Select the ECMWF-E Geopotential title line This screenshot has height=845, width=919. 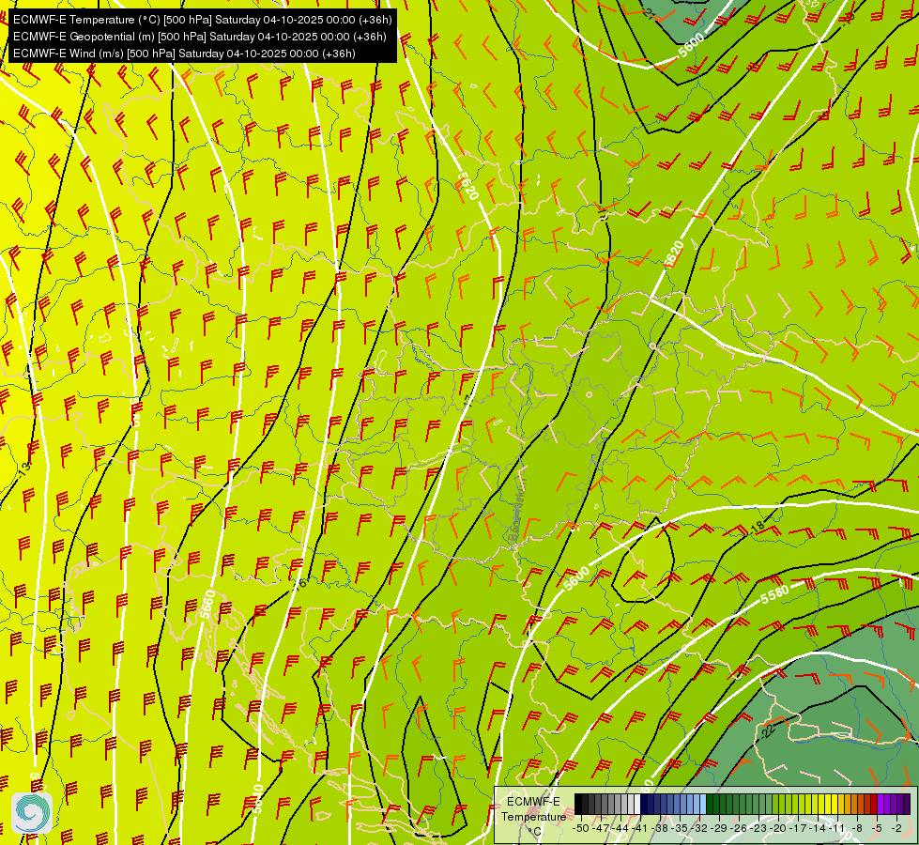(199, 37)
